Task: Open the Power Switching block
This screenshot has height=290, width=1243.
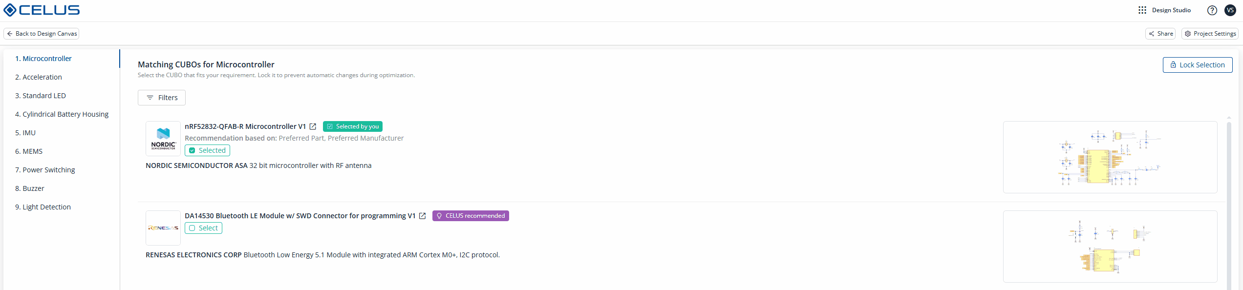Action: (45, 170)
